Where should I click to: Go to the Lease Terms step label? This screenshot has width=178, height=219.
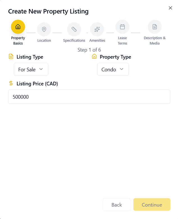pos(122,41)
